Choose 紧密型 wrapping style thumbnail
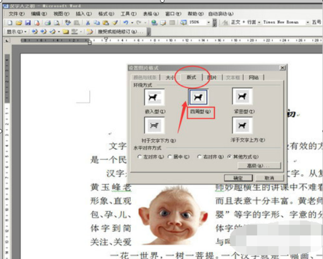Viewport: 323px width, 259px height. pyautogui.click(x=242, y=96)
